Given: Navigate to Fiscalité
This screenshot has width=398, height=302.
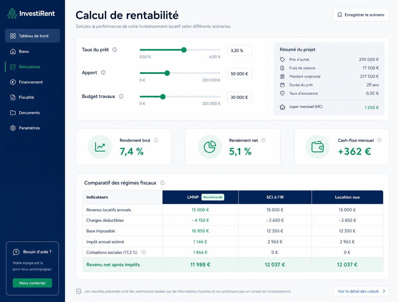Looking at the screenshot, I should tap(32, 97).
